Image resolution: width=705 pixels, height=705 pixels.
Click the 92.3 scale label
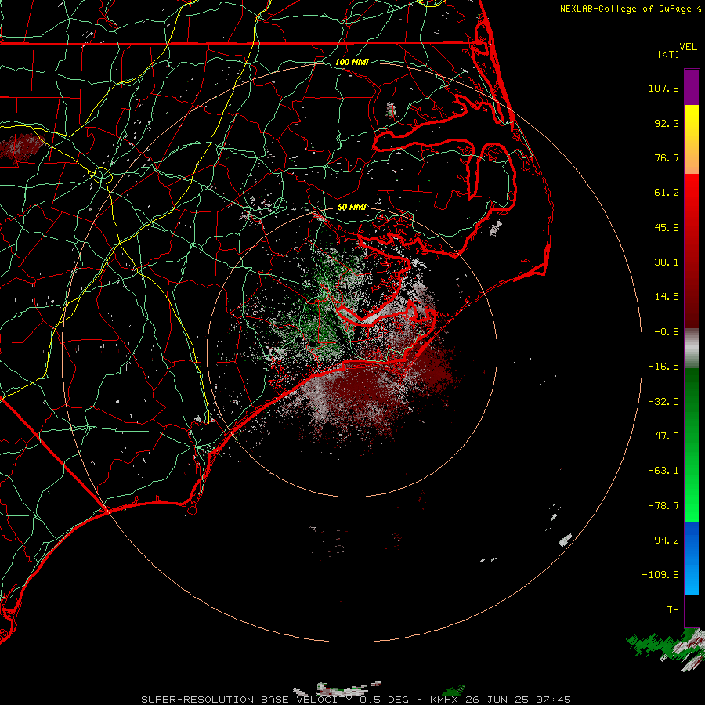point(667,123)
